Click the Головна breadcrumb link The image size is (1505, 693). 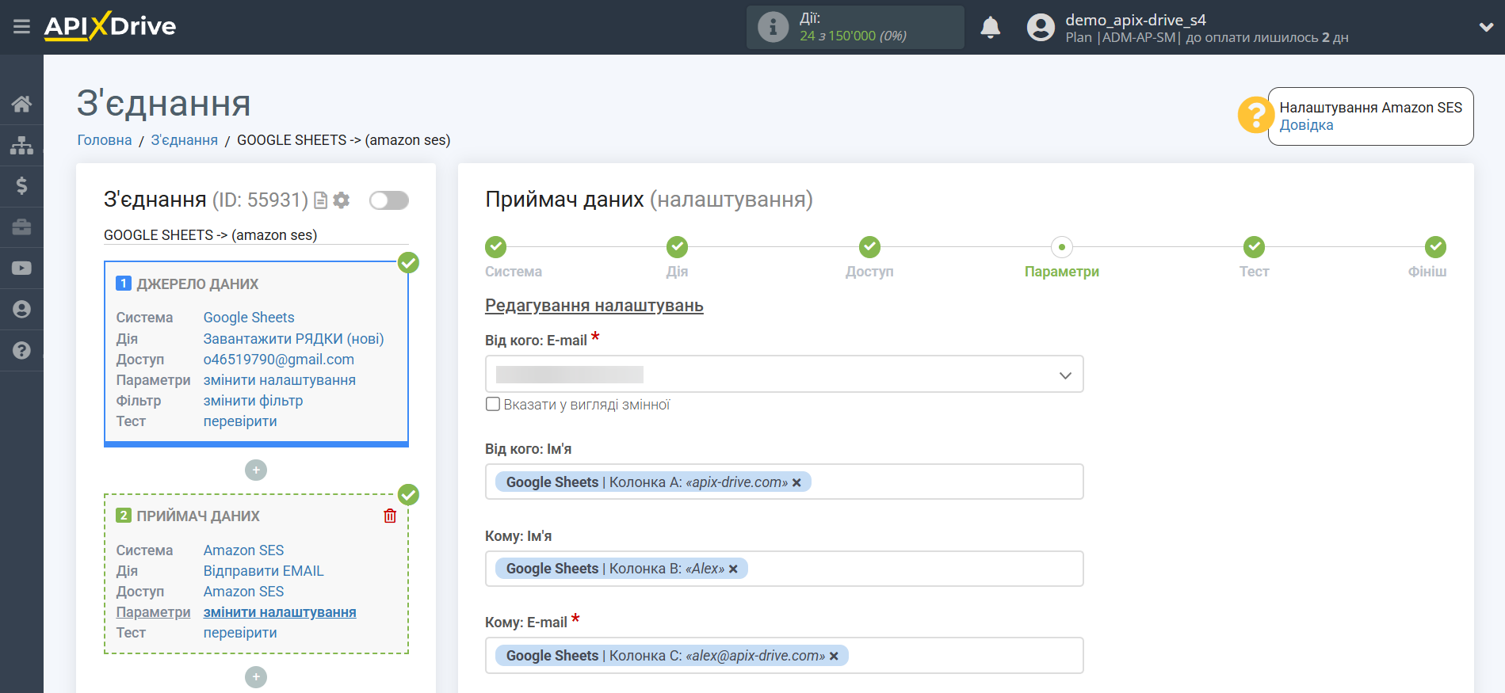(x=105, y=140)
